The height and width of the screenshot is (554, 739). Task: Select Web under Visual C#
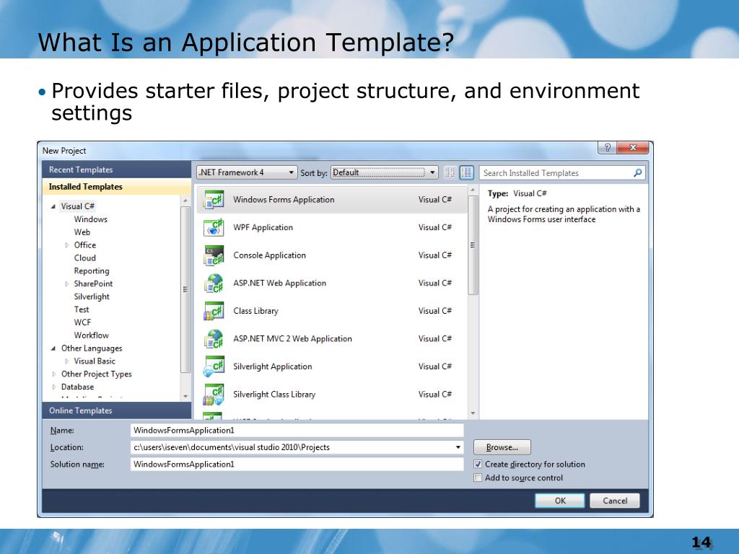[x=82, y=232]
